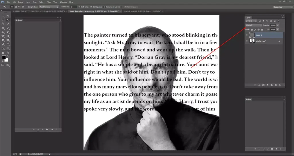The height and width of the screenshot is (156, 294).
Task: Select the Move tool
Action: 8,16
